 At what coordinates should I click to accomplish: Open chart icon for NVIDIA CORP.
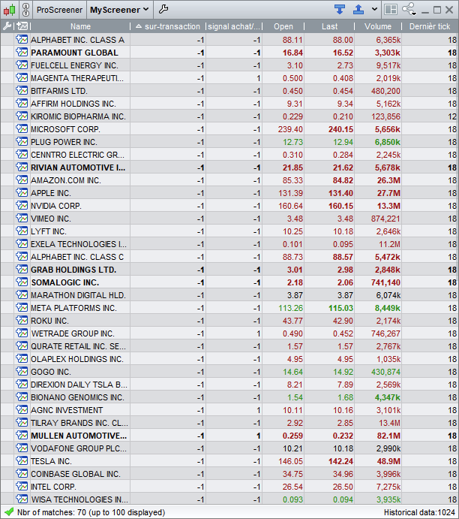[22, 206]
